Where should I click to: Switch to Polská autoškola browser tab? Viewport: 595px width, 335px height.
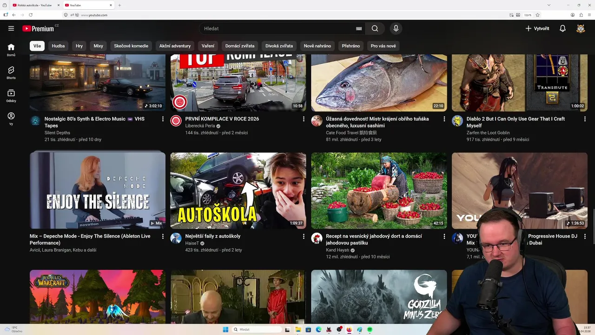coord(35,5)
